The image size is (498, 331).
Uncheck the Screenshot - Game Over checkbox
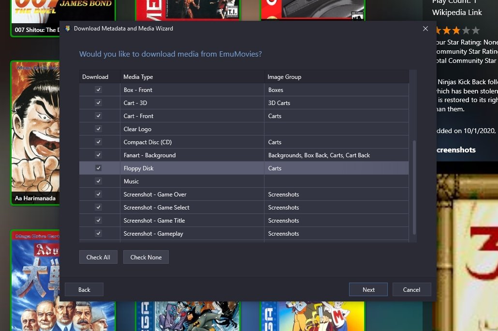(x=99, y=194)
